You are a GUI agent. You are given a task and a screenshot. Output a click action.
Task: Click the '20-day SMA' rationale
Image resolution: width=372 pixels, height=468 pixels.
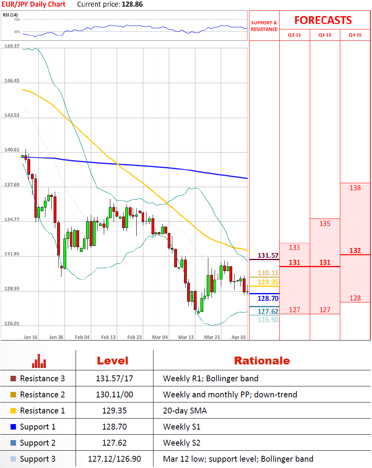pyautogui.click(x=185, y=411)
